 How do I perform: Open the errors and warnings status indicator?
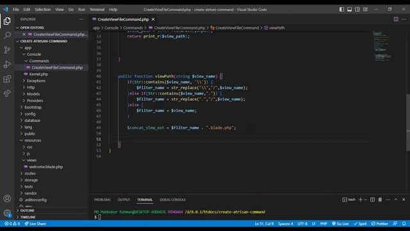12,224
